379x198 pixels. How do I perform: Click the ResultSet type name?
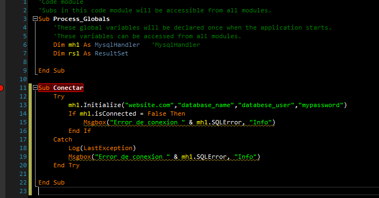point(111,53)
